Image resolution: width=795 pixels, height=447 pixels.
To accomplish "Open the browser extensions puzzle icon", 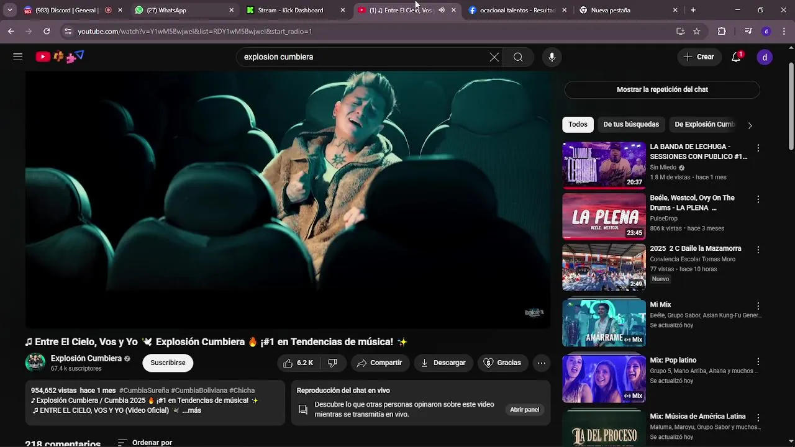I will tap(722, 31).
